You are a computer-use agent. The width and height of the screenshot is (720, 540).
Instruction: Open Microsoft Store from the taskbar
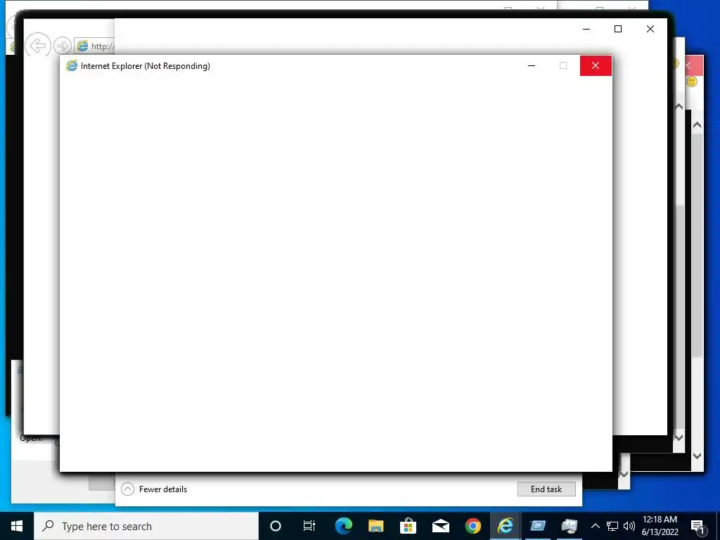coord(408,526)
